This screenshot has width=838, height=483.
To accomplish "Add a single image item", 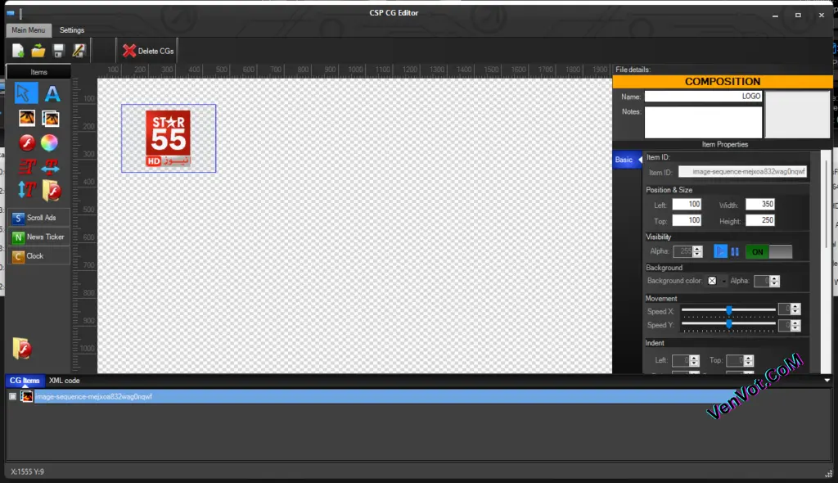I will [x=26, y=117].
